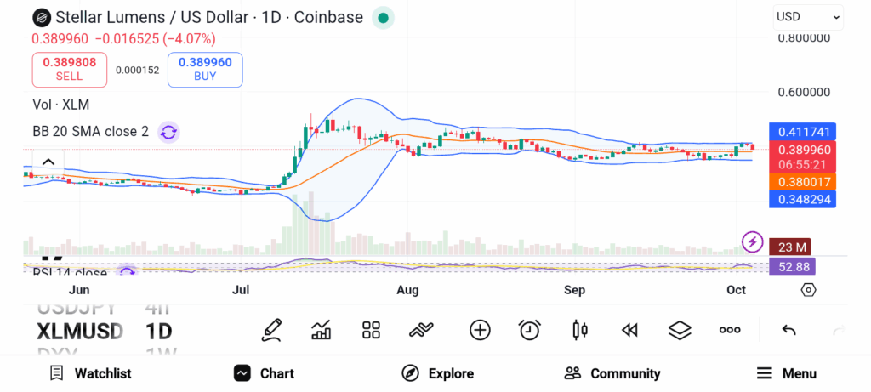Click the bar replay rewind icon
Viewport: 871px width, 392px height.
click(629, 330)
